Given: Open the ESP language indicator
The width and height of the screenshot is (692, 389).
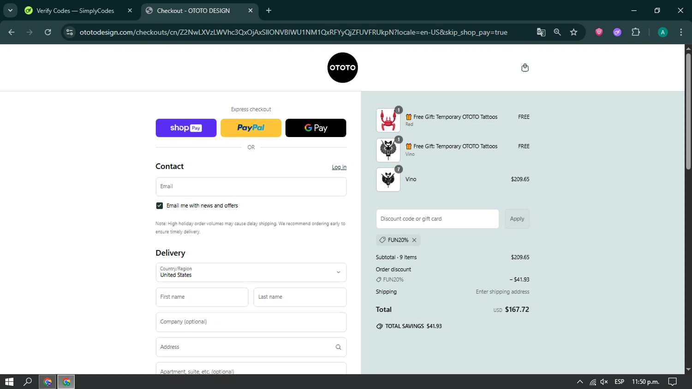Looking at the screenshot, I should pos(620,382).
